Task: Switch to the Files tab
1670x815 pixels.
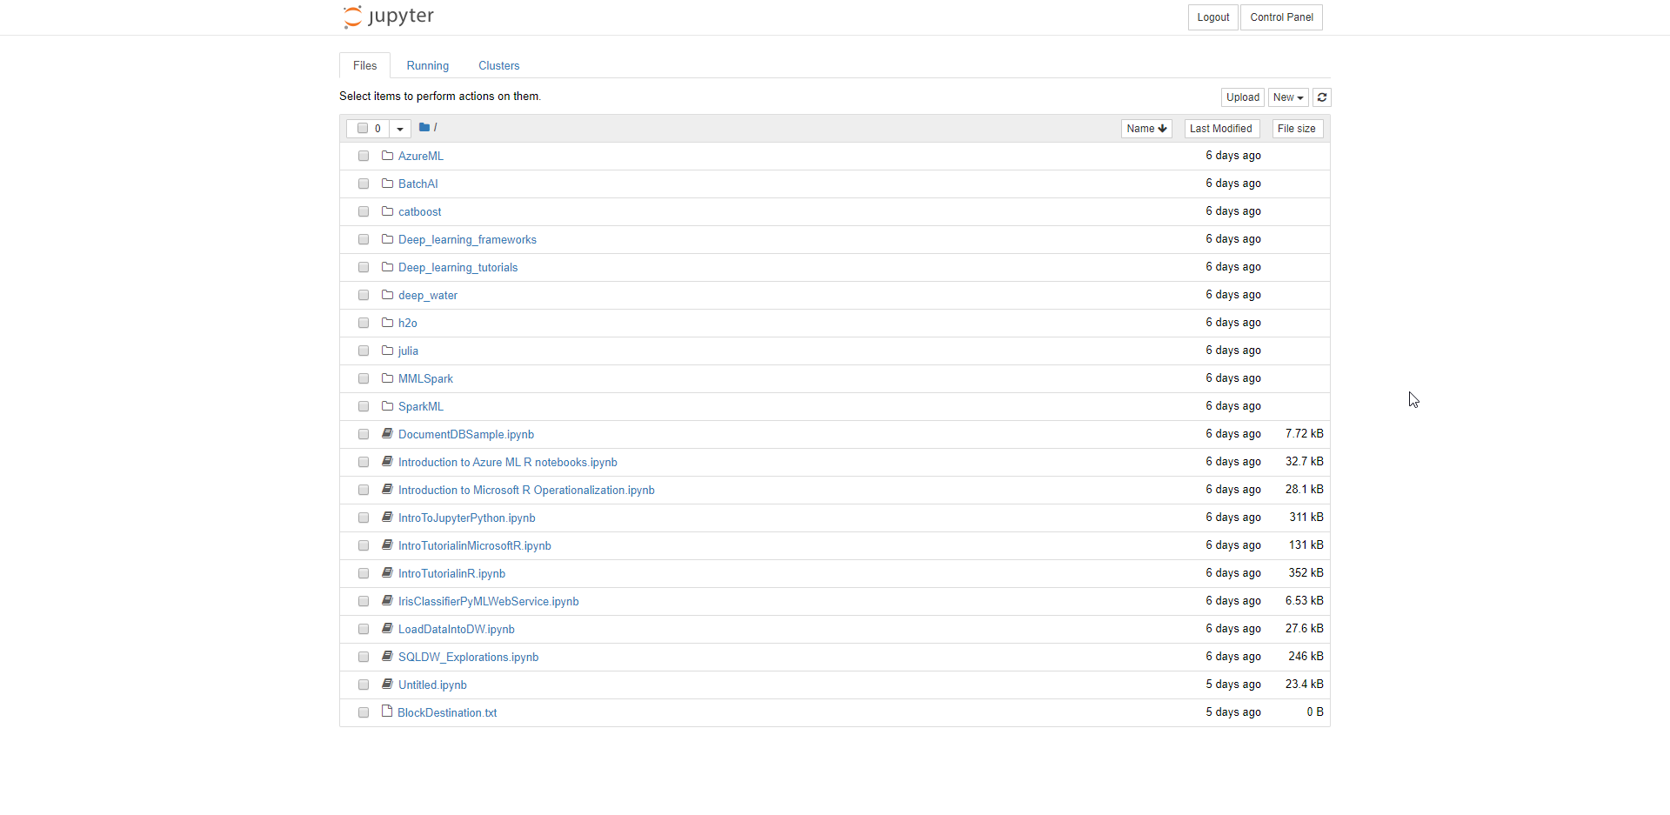Action: coord(364,65)
